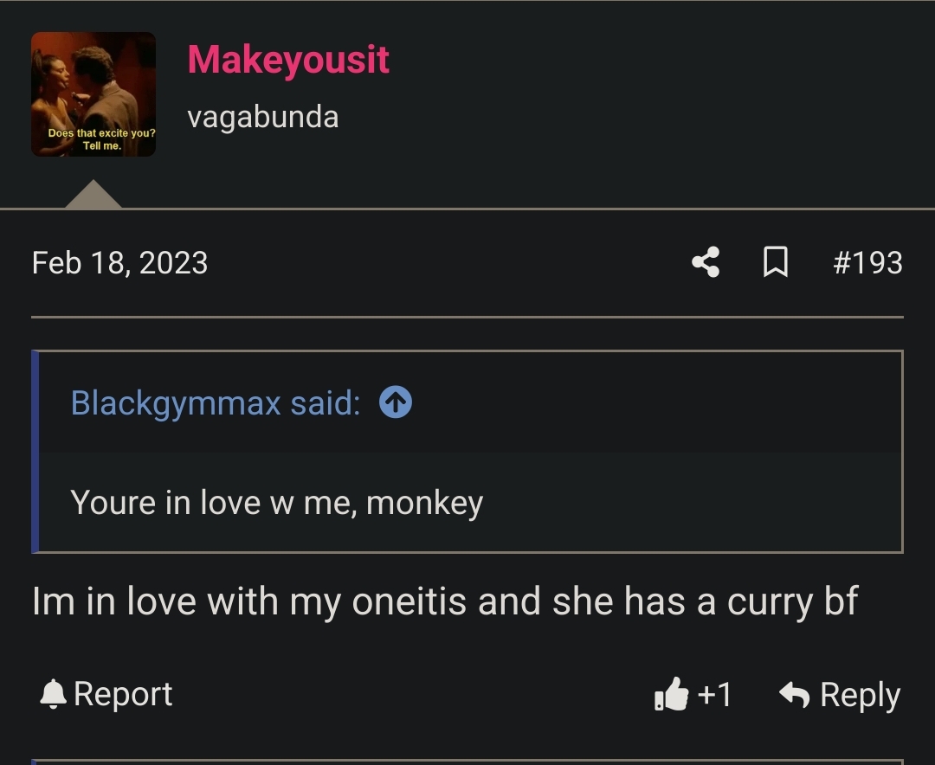
Task: Jump to quoted post via up-arrow icon
Action: tap(396, 402)
